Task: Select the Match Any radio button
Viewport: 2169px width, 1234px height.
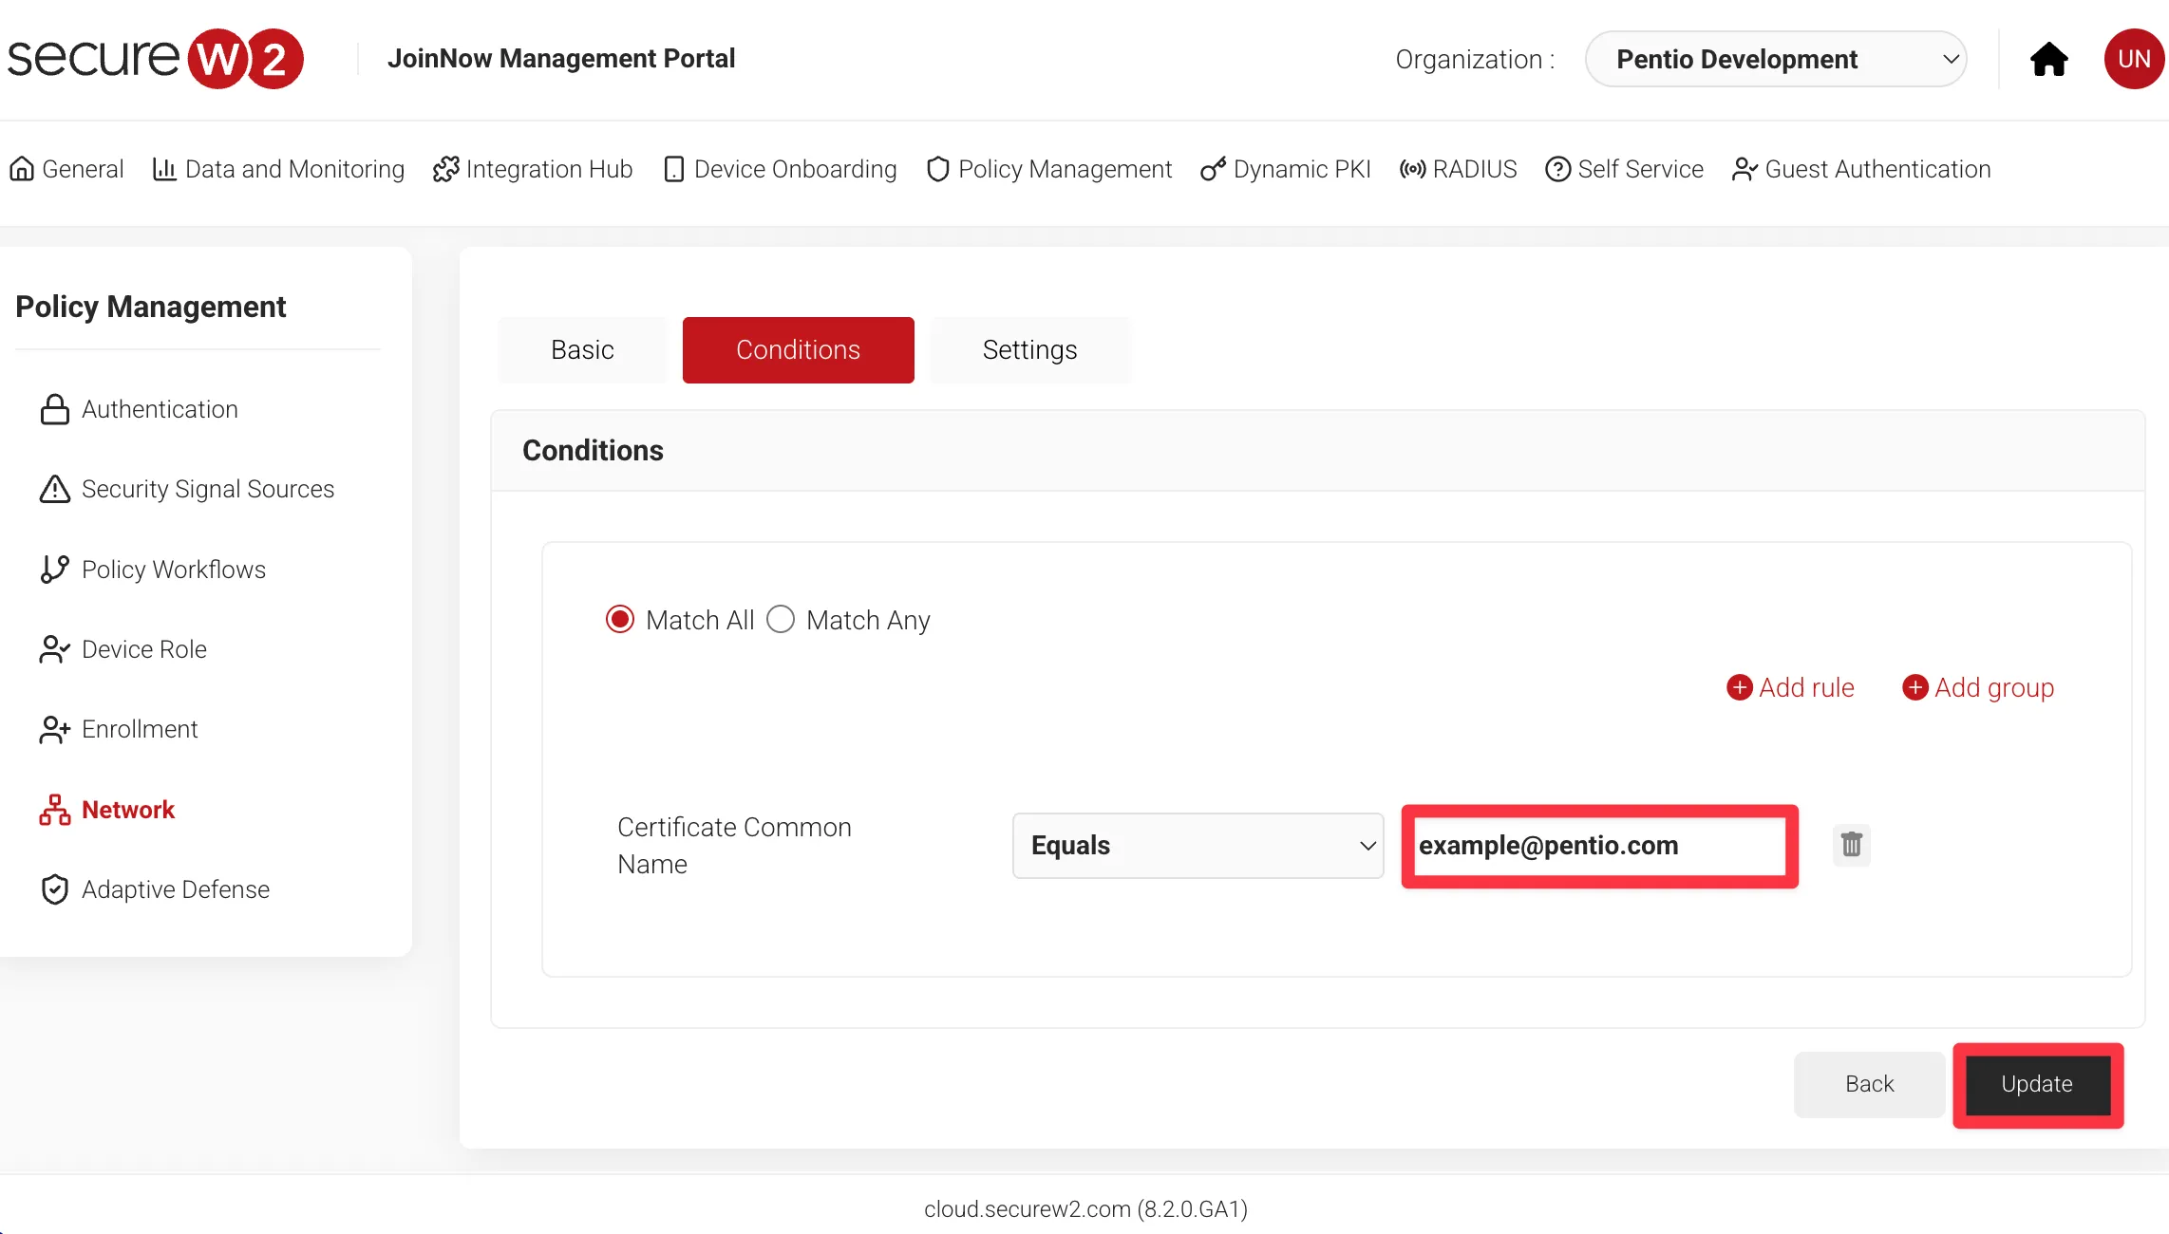Action: tap(781, 620)
